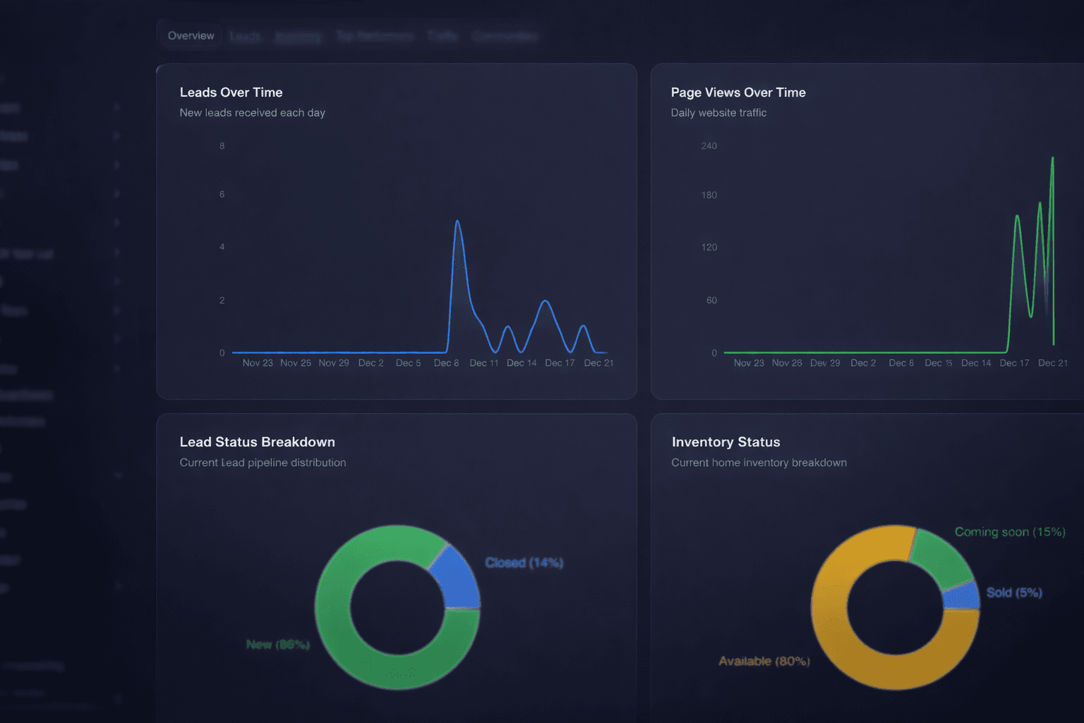Image resolution: width=1084 pixels, height=723 pixels.
Task: Click the 'Leads Over Time' chart title
Action: [x=231, y=92]
